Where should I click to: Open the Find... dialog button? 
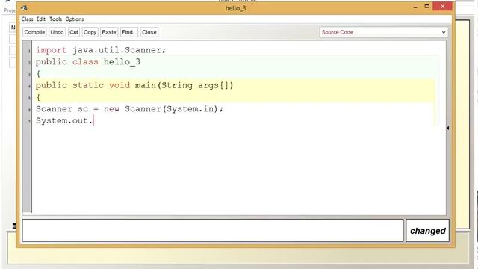click(128, 32)
